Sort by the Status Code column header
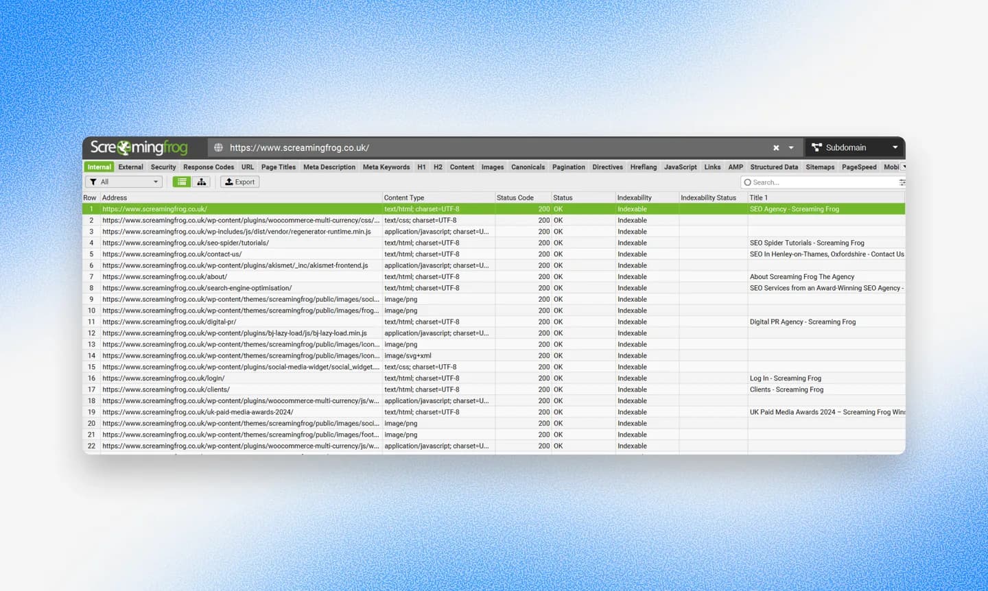The height and width of the screenshot is (591, 988). click(523, 197)
